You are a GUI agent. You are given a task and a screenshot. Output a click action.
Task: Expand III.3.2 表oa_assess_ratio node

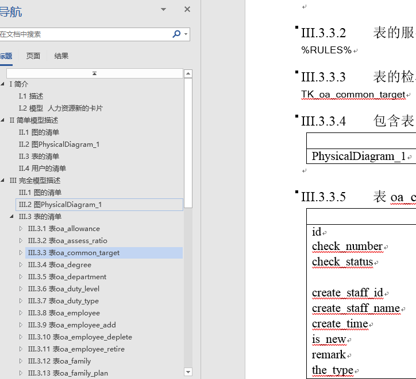click(21, 241)
